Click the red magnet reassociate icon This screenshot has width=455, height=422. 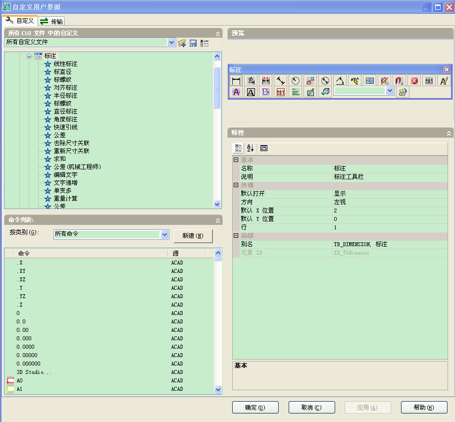click(x=400, y=80)
